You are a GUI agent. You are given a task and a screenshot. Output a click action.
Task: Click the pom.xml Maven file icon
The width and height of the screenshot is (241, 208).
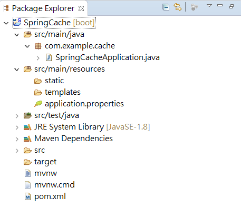[x=27, y=196]
